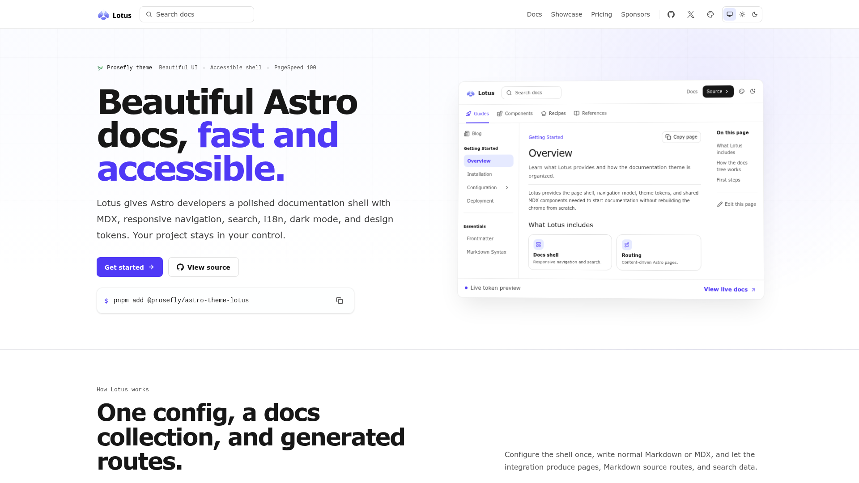Screen dimensions: 859x483
Task: Open Showcase in top navigation
Action: pos(566,14)
